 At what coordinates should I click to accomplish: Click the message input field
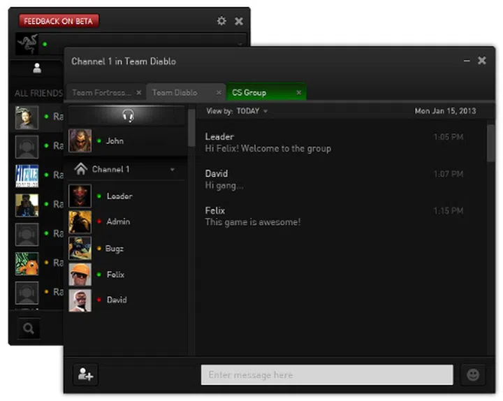coord(326,375)
